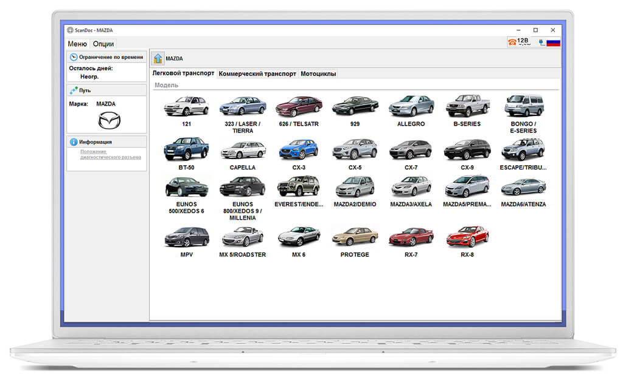Click the Mazda logo in the path panel
623x380 pixels.
pos(109,120)
